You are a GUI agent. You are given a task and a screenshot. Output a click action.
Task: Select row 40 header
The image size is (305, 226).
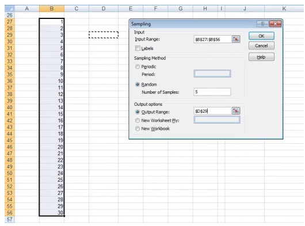[10, 108]
